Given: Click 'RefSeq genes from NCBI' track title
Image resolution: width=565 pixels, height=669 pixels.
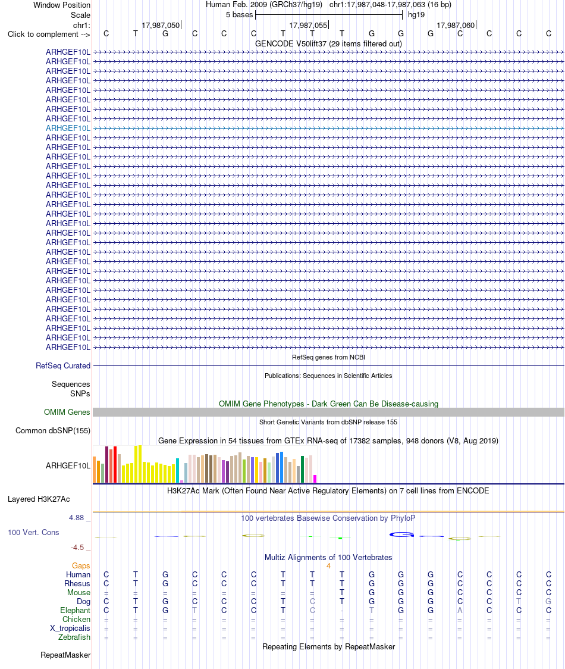Looking at the screenshot, I should tap(328, 357).
